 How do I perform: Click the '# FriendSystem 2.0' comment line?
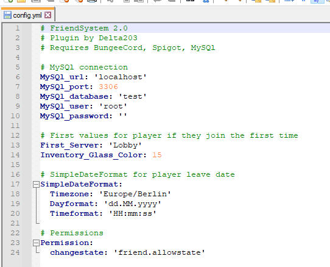84,28
